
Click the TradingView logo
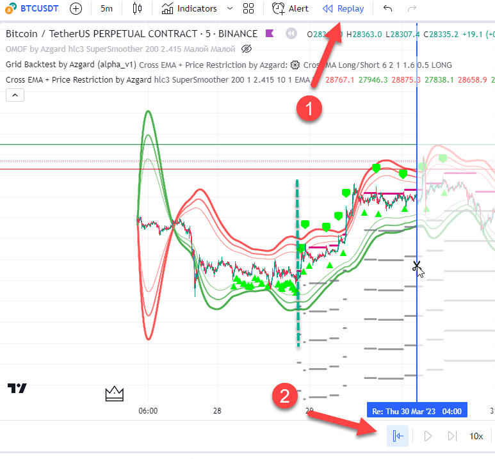pyautogui.click(x=17, y=388)
